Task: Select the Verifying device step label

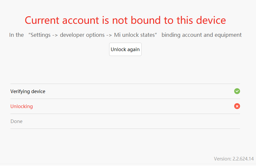Action: (x=28, y=91)
